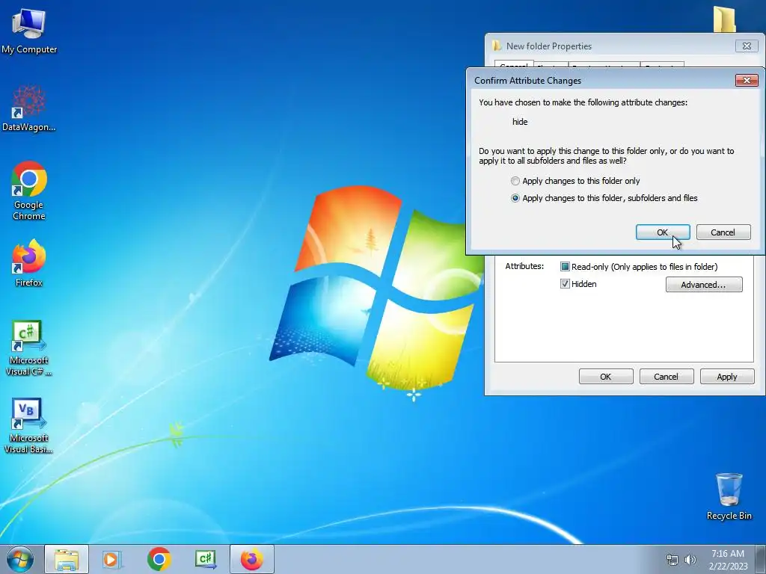Open the Windows Start button

click(19, 559)
